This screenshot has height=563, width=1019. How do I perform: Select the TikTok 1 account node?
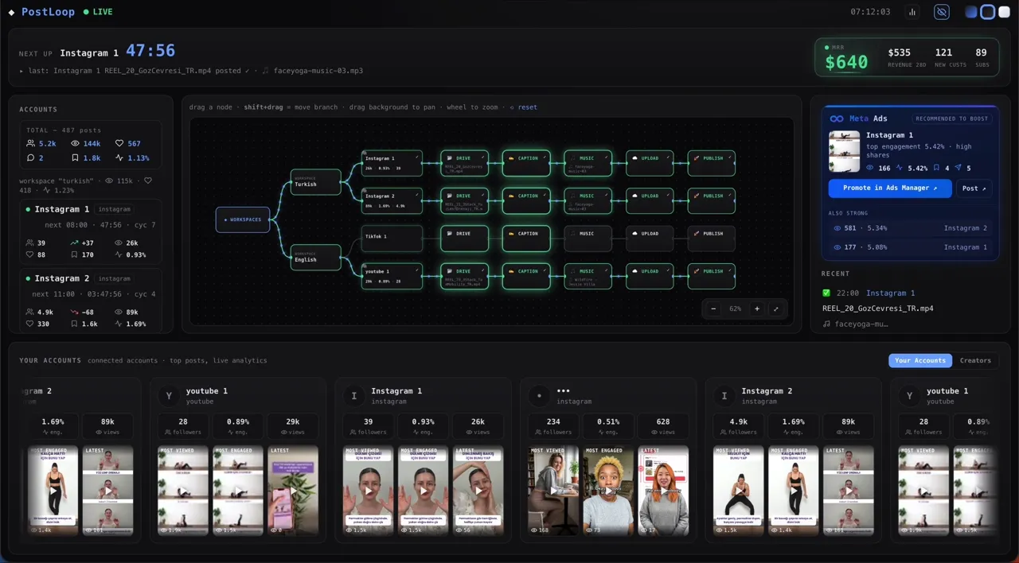392,239
